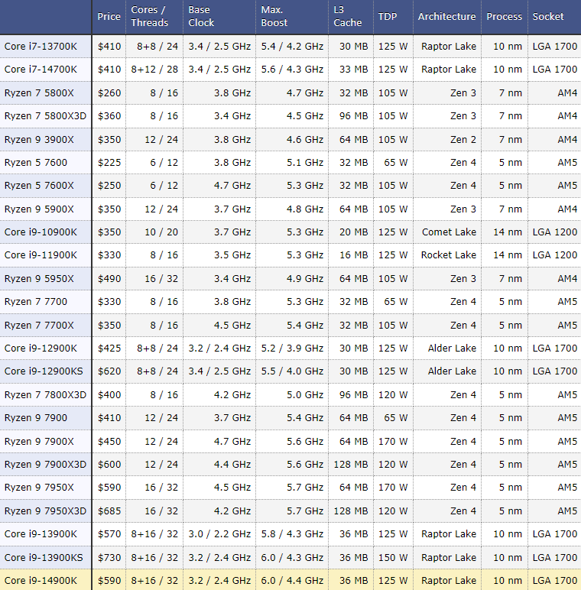Select the Ryzen 9 5950X row name
Screen dimensions: 581x590
39,279
